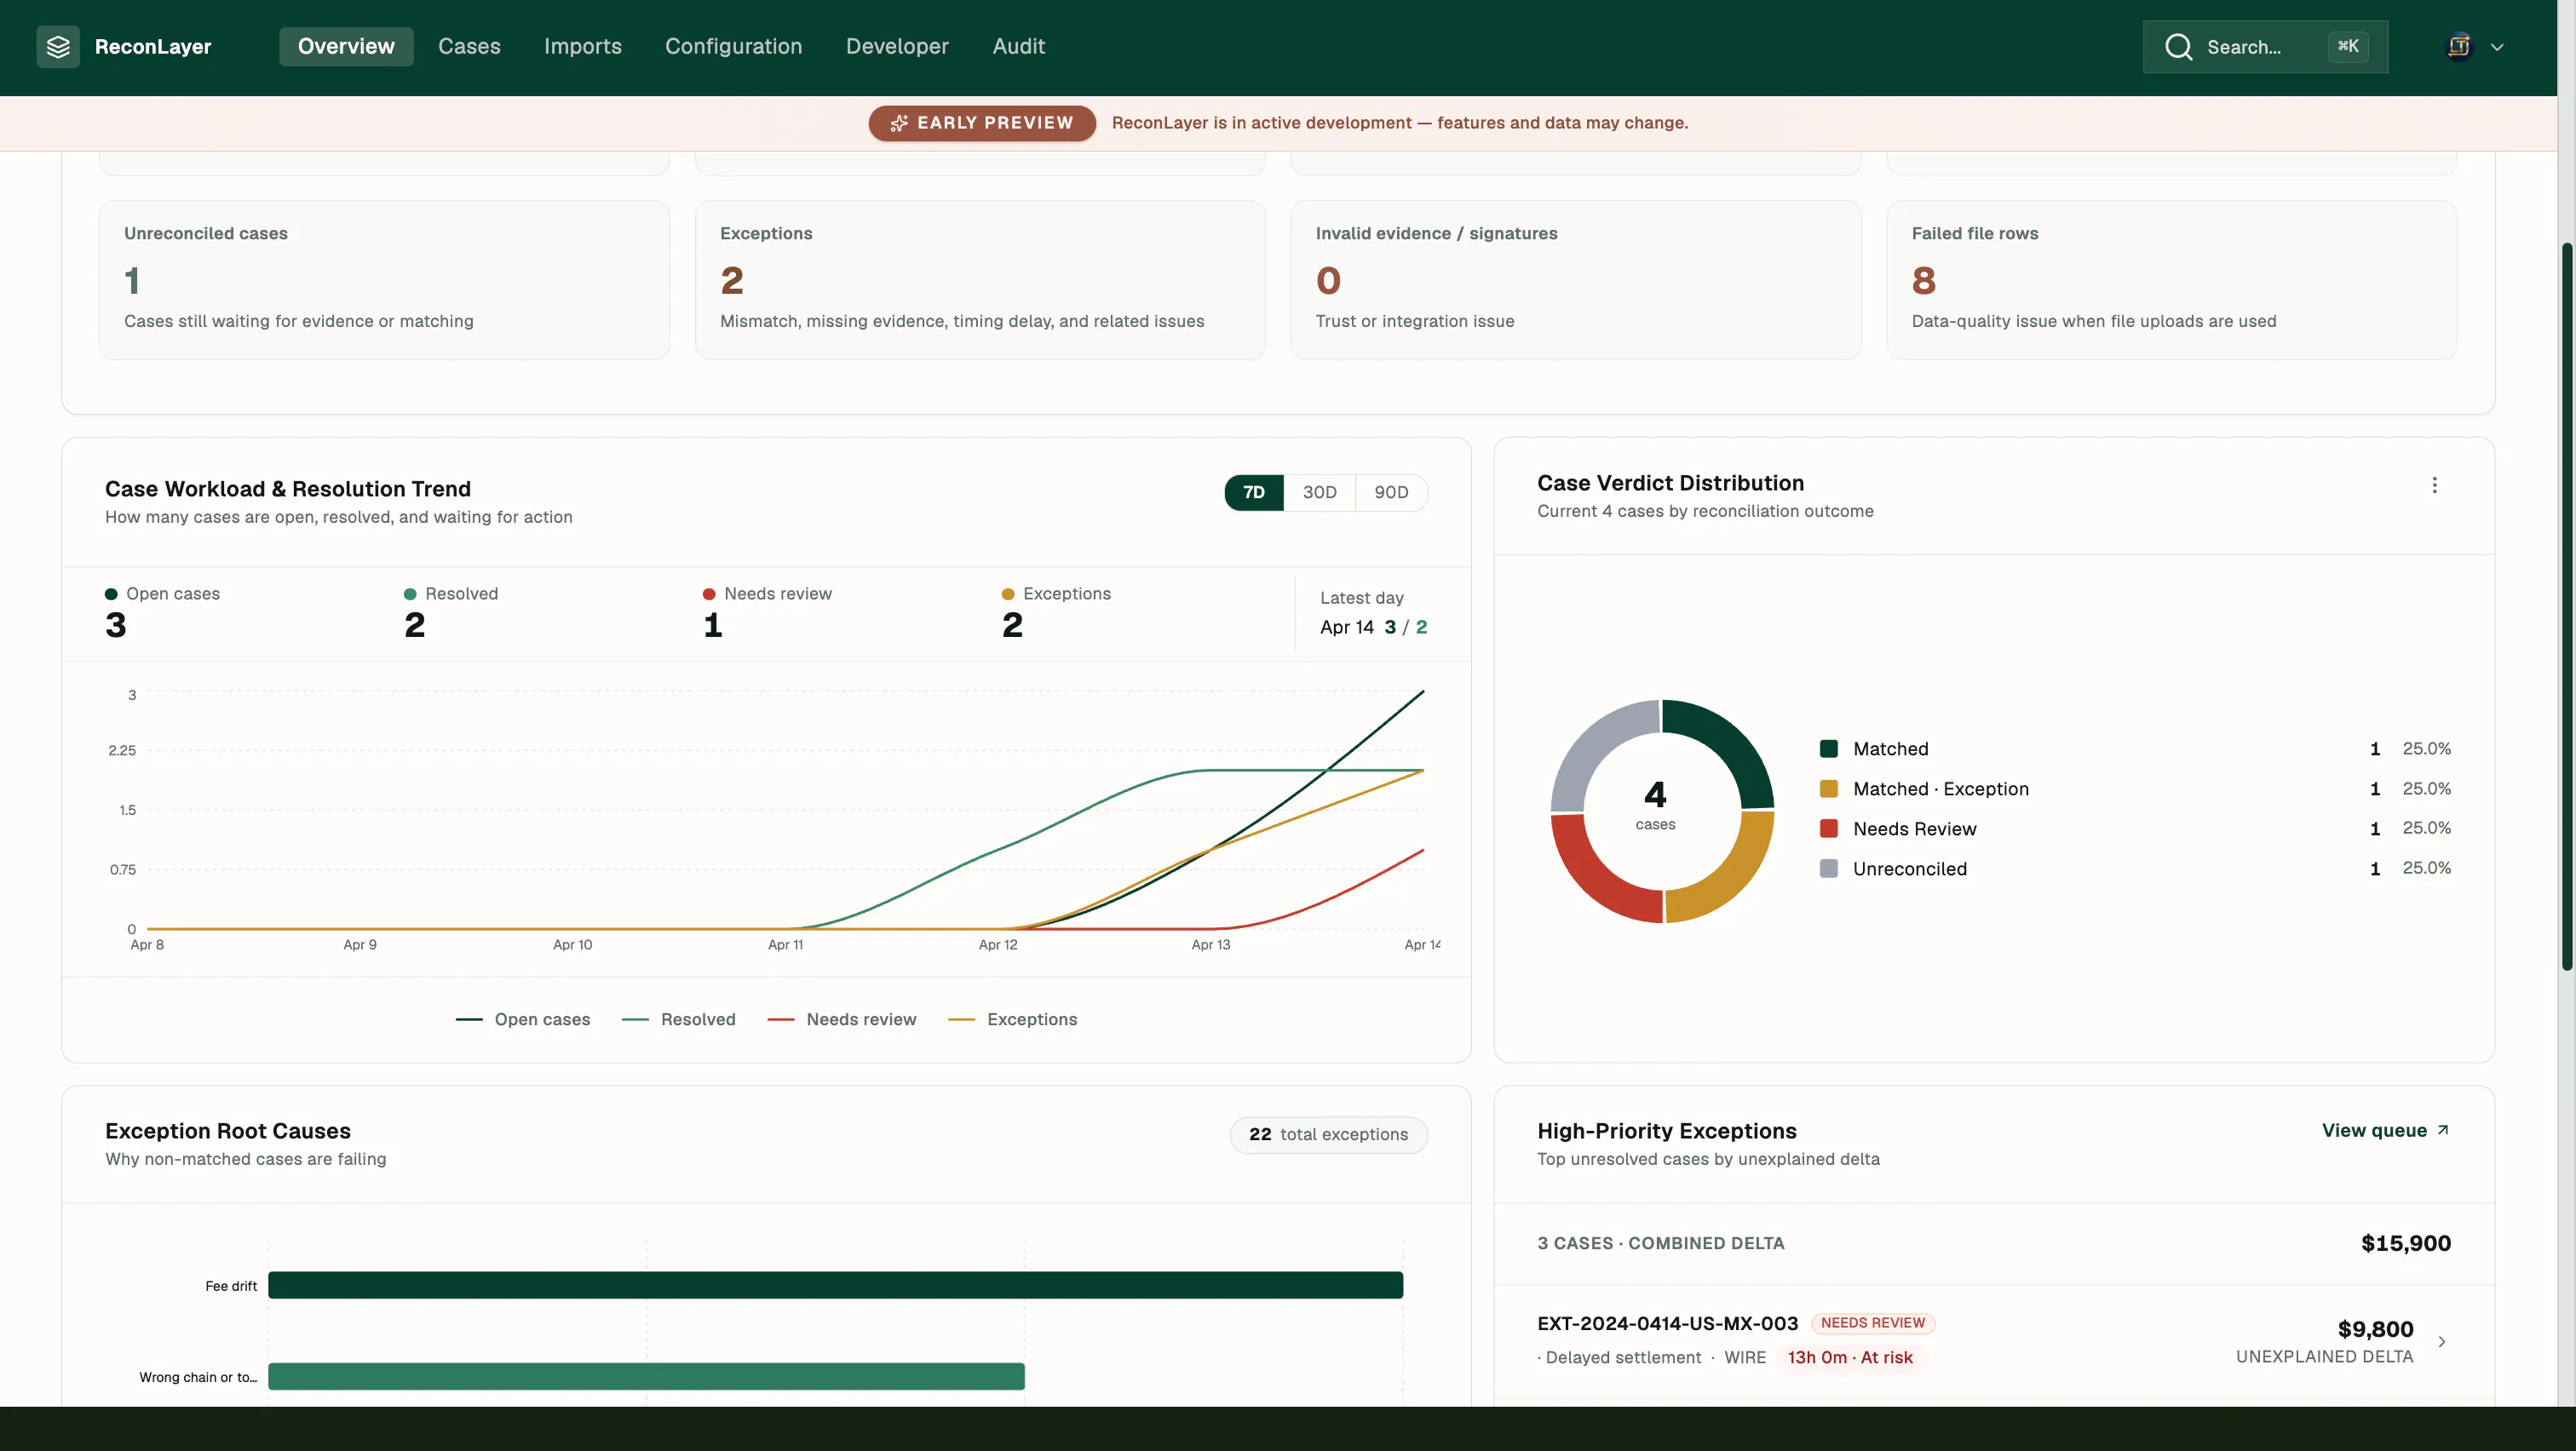Click the ReconLayer brand name
The height and width of the screenshot is (1451, 2576).
[153, 47]
